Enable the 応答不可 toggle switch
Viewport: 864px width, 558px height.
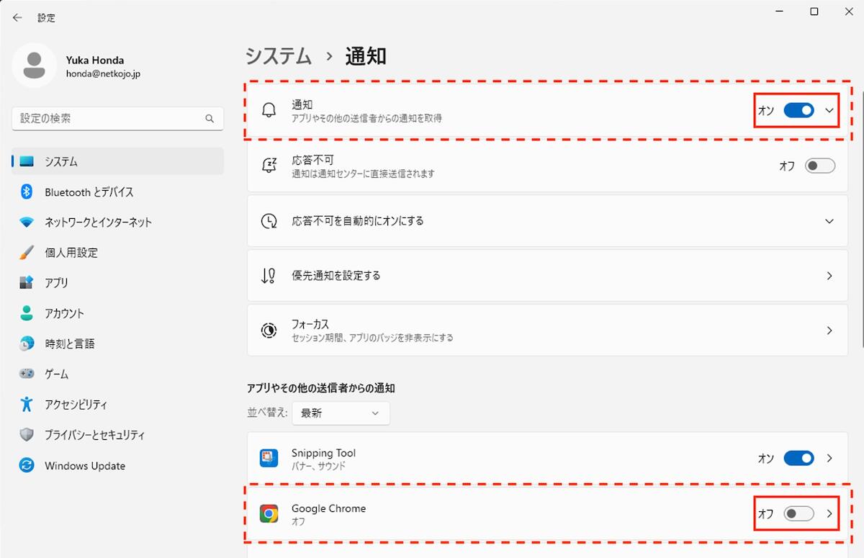(x=820, y=166)
